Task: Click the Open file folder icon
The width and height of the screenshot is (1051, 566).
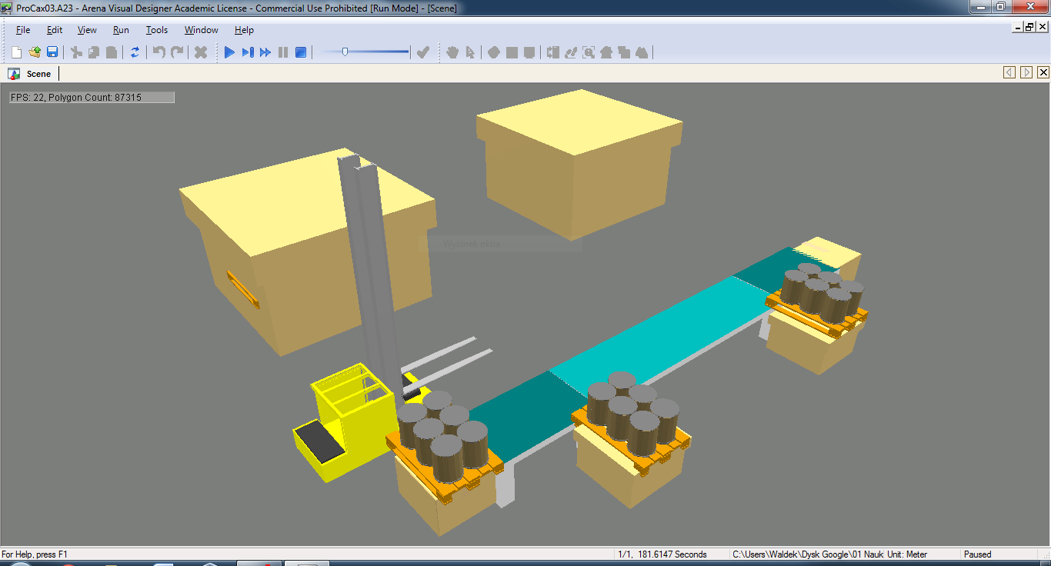Action: pos(35,52)
